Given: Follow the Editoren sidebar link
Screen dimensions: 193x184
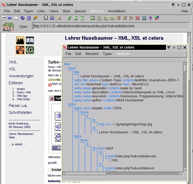Looking at the screenshot, I should coord(16,83).
